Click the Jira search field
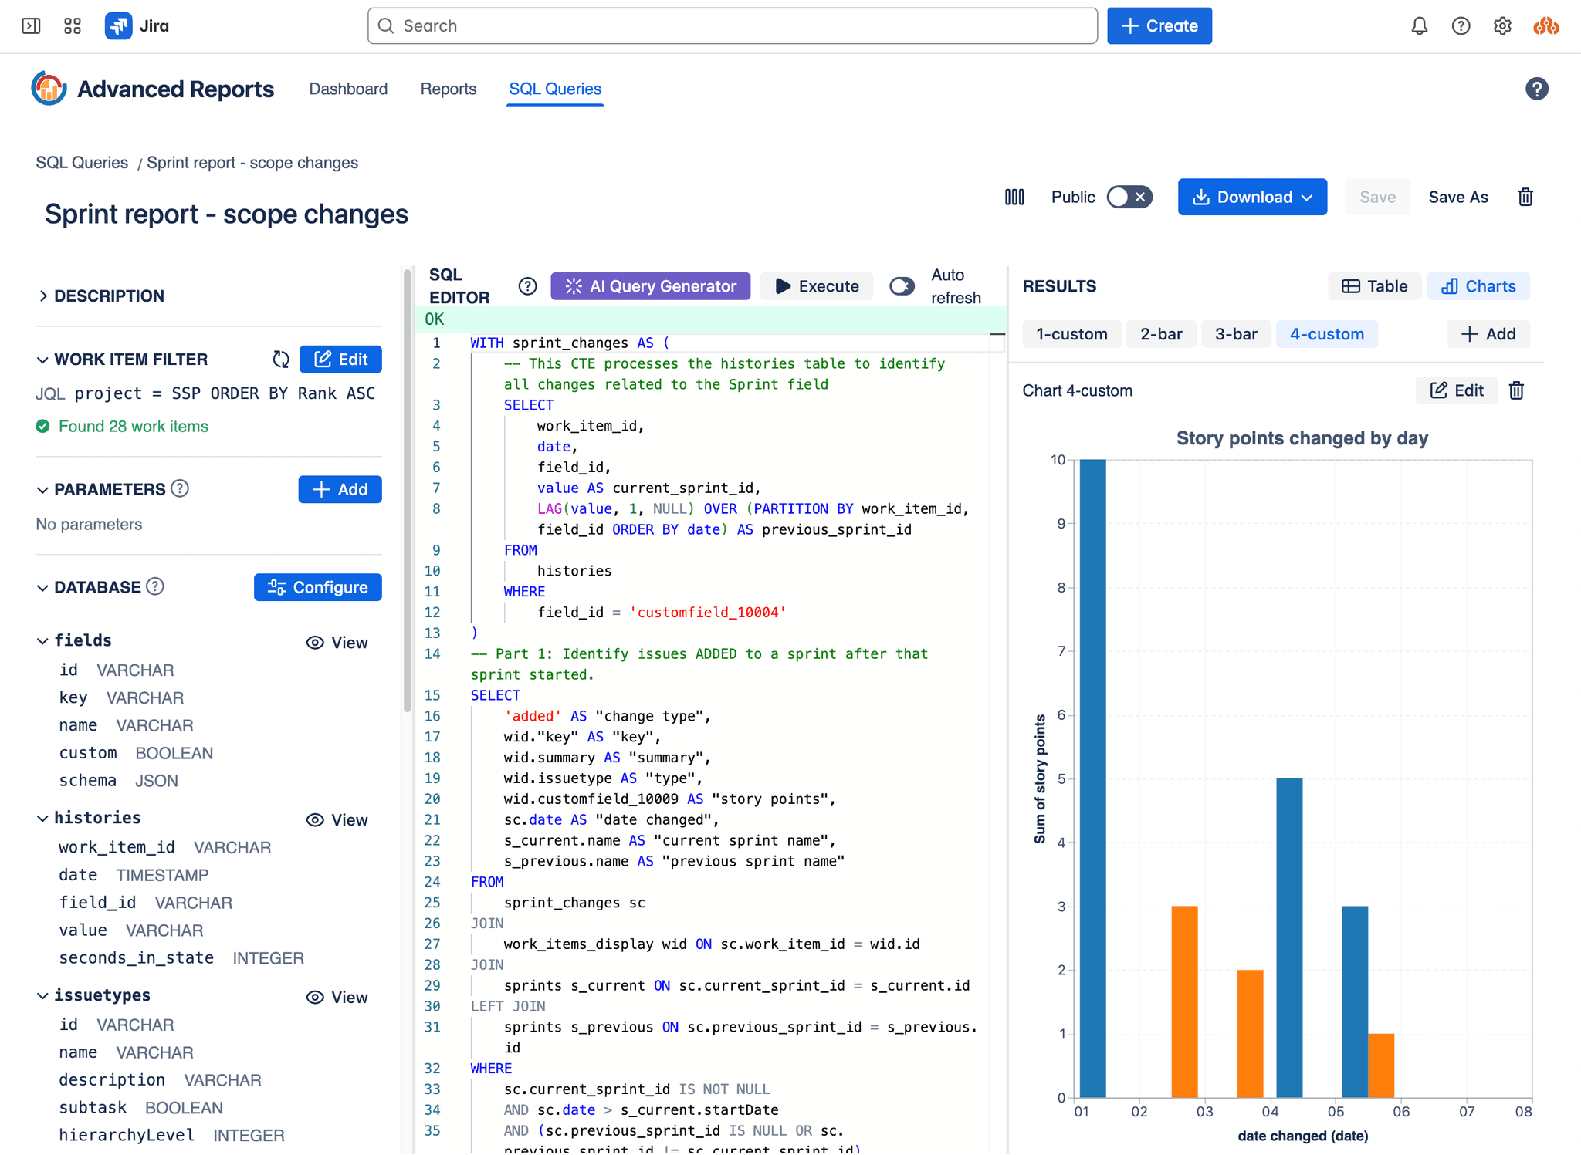This screenshot has width=1581, height=1155. [x=733, y=26]
